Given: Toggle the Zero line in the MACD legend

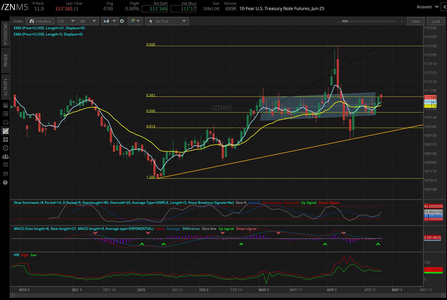Looking at the screenshot, I should point(209,229).
